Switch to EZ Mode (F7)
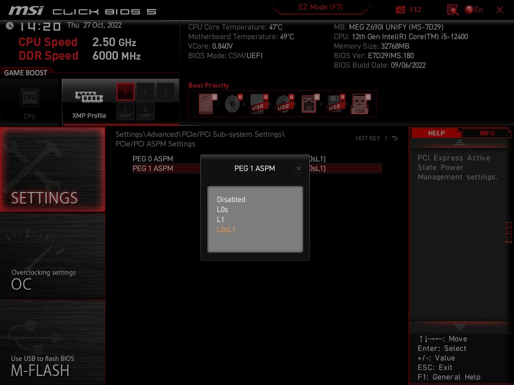The image size is (514, 385). [x=320, y=7]
